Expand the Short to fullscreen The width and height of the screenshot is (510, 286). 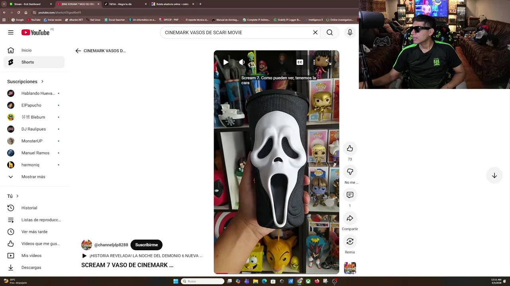click(328, 62)
